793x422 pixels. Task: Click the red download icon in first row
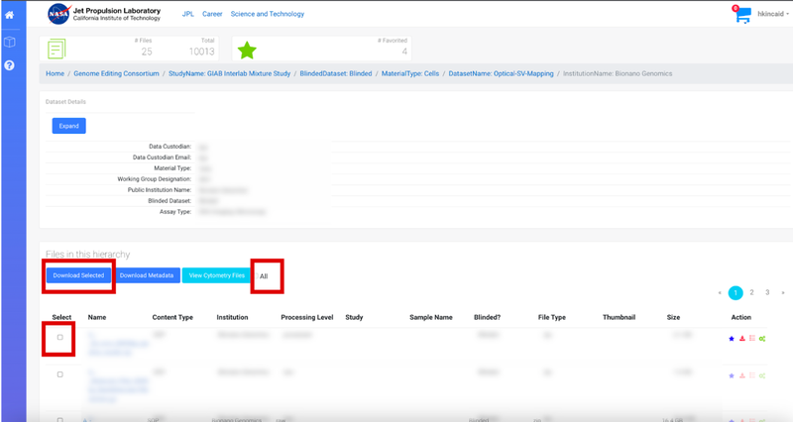[x=742, y=339]
